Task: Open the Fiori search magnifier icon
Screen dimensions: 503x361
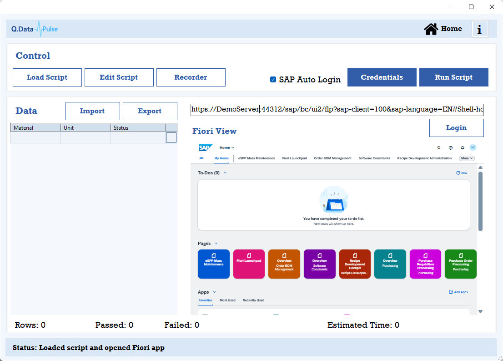Action: click(x=439, y=148)
